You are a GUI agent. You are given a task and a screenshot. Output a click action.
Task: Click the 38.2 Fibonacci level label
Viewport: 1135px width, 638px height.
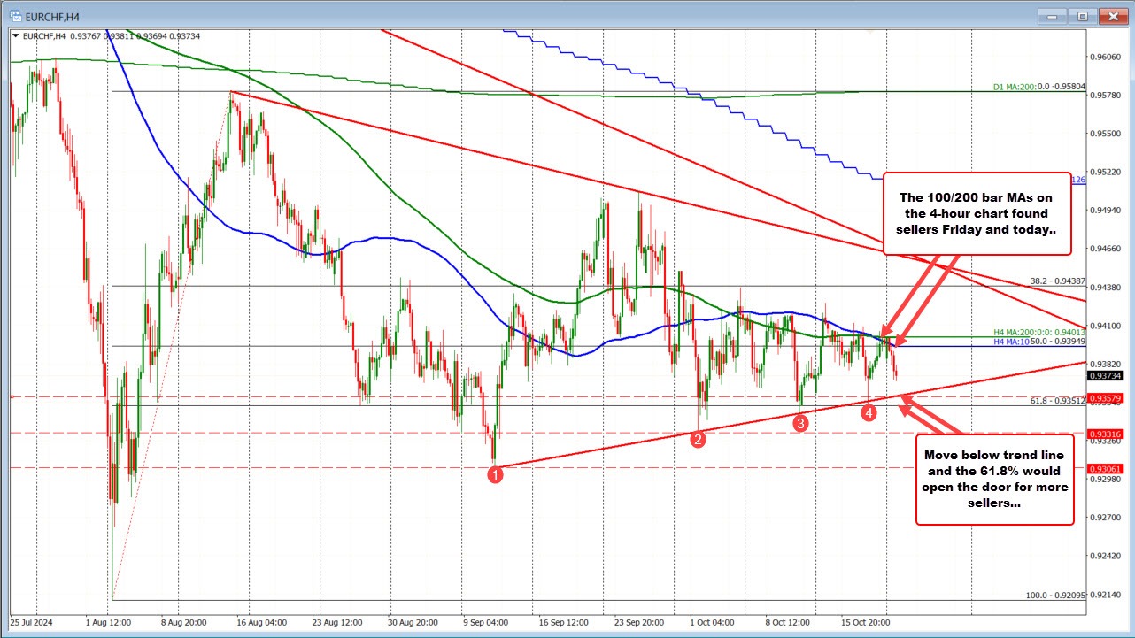[x=1057, y=281]
